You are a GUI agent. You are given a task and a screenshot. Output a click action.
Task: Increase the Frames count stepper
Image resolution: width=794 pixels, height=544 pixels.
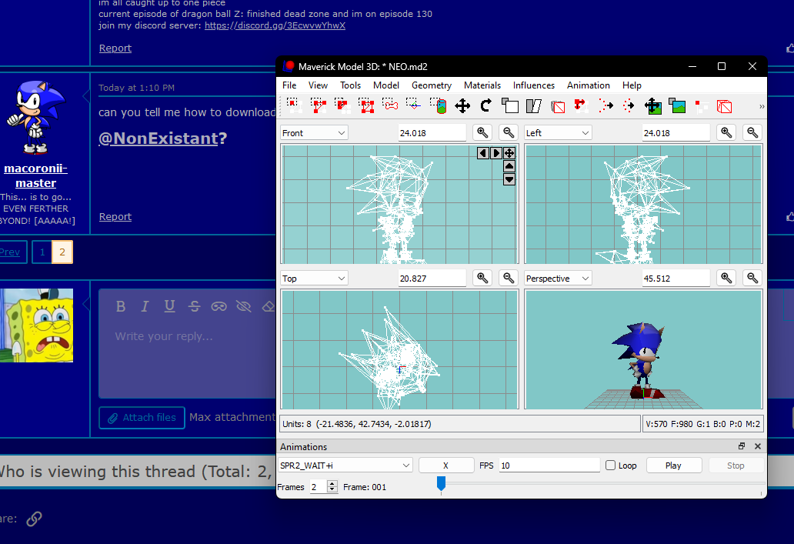point(332,484)
